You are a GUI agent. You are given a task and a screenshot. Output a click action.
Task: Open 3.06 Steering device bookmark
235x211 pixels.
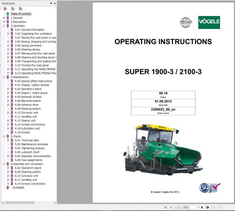point(27,50)
